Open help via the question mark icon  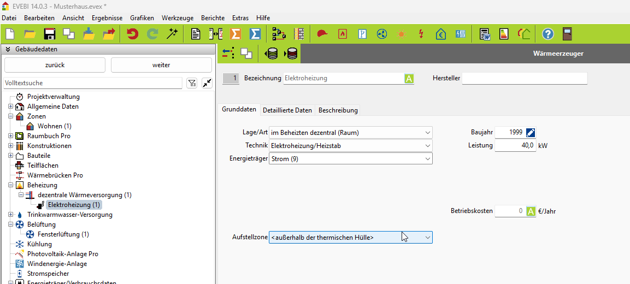pyautogui.click(x=547, y=34)
